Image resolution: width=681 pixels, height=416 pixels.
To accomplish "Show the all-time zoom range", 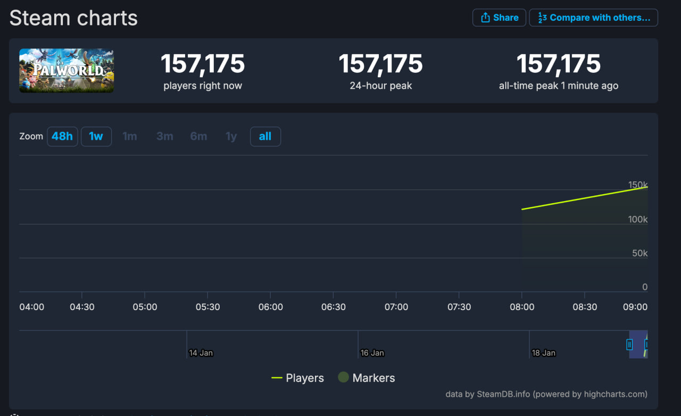I will coord(265,136).
